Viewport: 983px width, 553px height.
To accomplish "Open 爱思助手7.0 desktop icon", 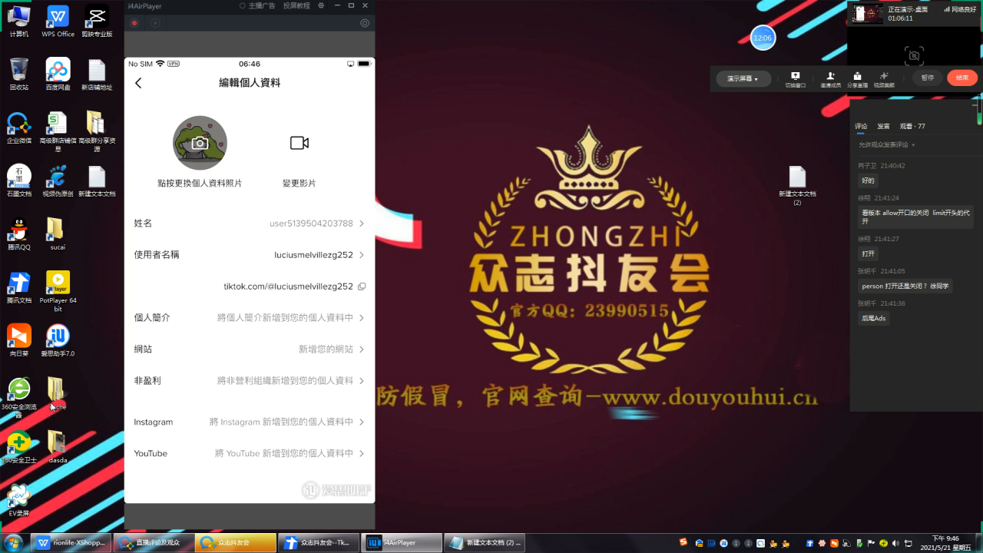I will (x=58, y=339).
